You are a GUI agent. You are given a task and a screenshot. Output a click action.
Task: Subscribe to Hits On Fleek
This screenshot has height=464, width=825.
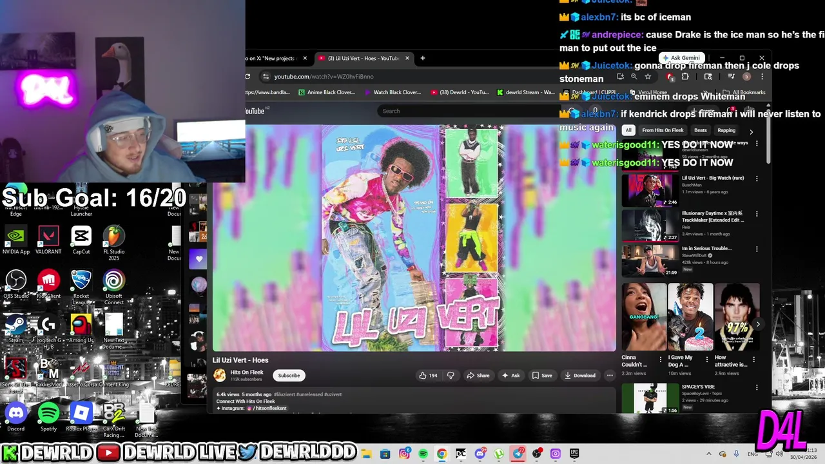289,376
